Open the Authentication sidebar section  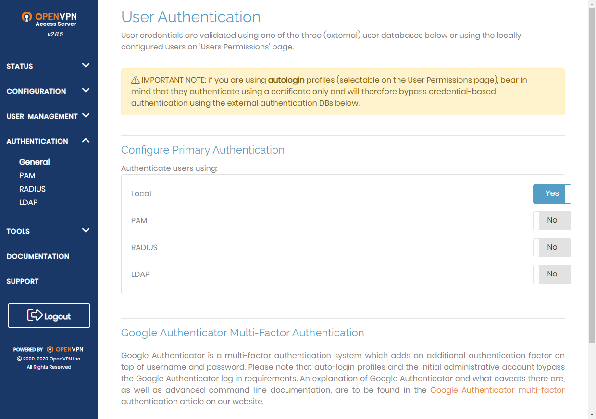[37, 141]
